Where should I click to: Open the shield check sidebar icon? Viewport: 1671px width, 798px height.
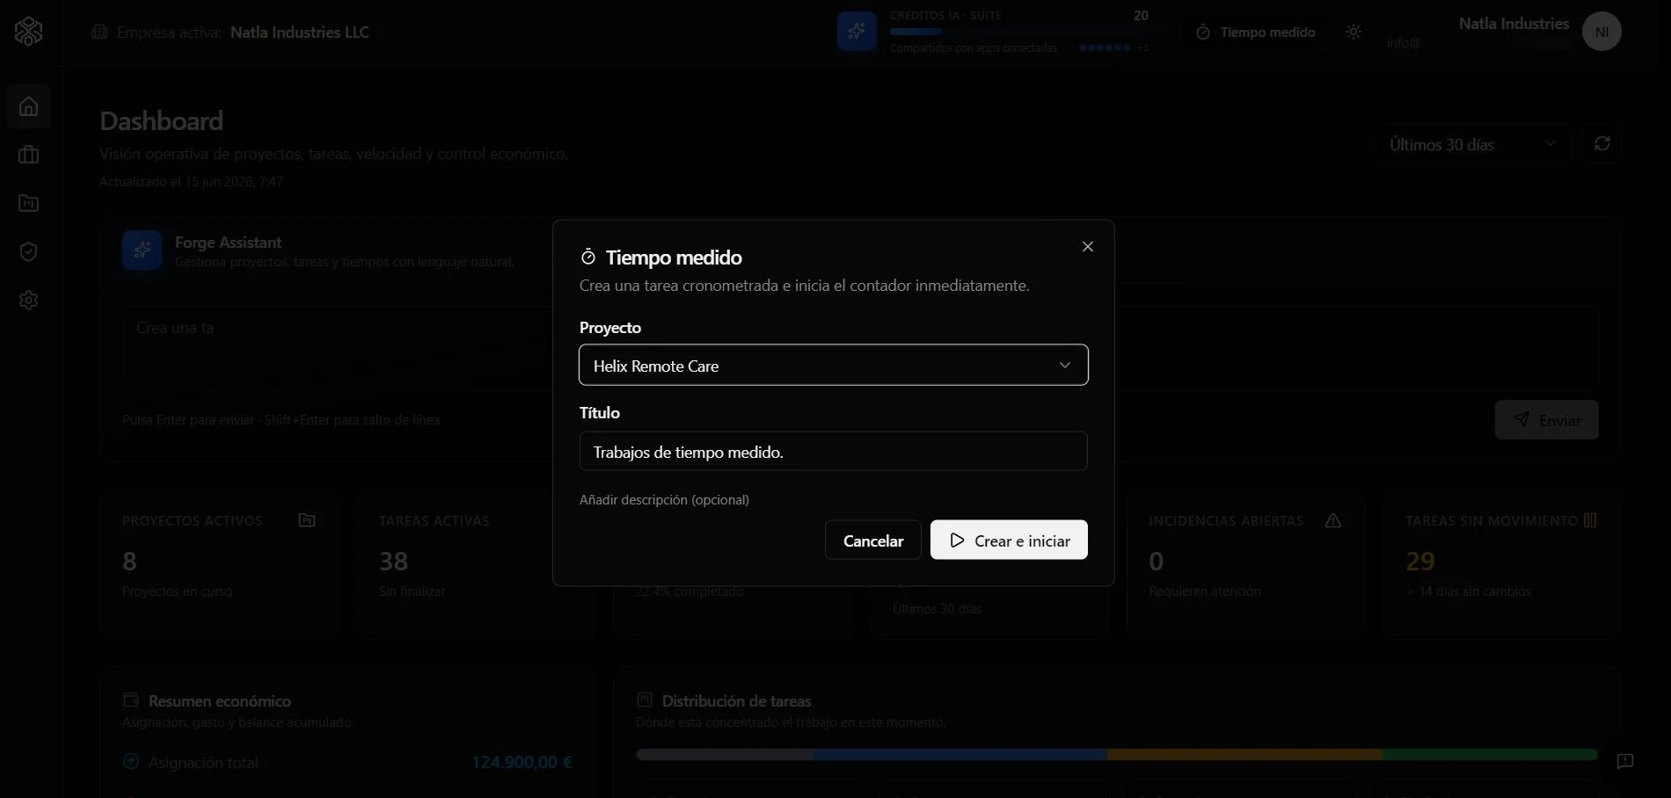(x=29, y=252)
